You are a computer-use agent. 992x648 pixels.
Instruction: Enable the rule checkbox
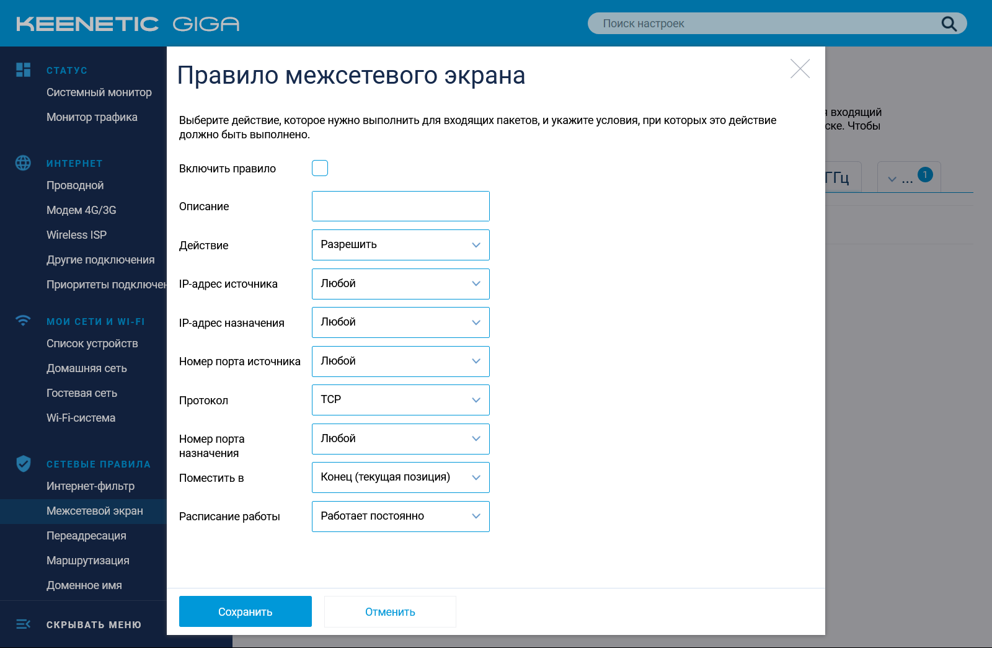pos(320,168)
